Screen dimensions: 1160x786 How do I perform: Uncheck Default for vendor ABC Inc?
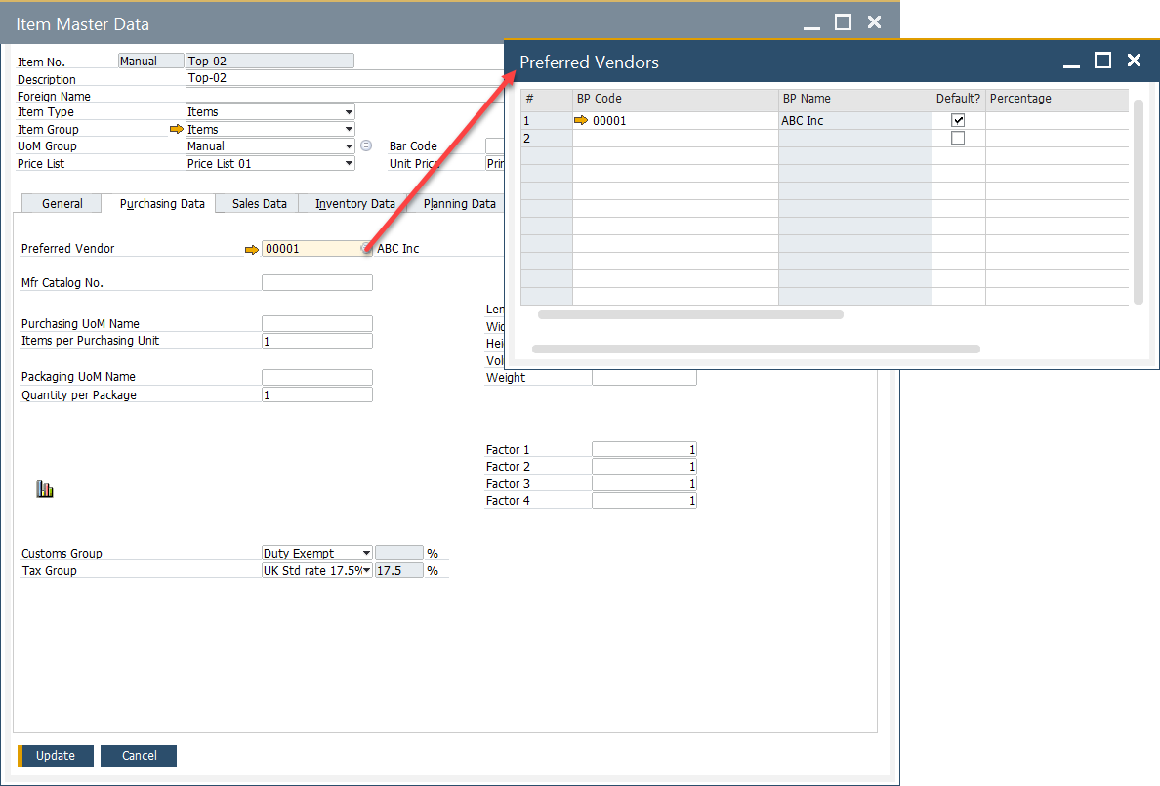click(958, 120)
